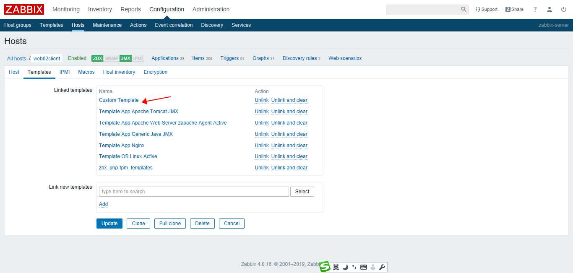The width and height of the screenshot is (573, 273).
Task: Click the Update button
Action: tap(109, 224)
